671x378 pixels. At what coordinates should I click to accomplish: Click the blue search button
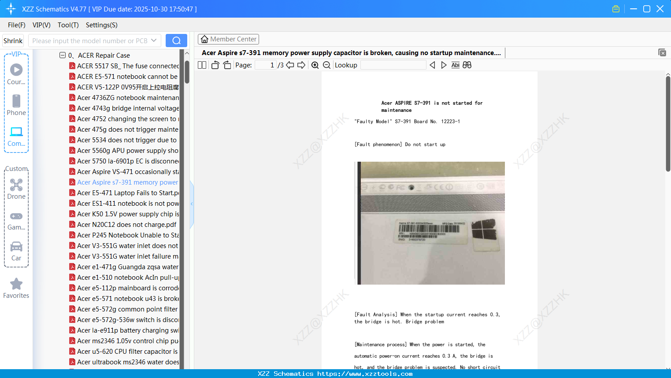[x=176, y=41]
